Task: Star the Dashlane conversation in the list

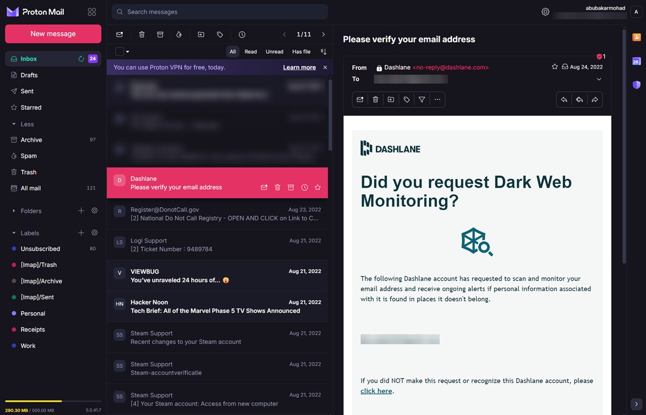Action: 318,187
